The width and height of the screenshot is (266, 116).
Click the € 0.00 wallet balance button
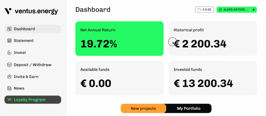(204, 10)
